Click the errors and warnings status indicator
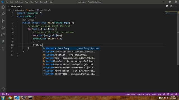 point(5,94)
